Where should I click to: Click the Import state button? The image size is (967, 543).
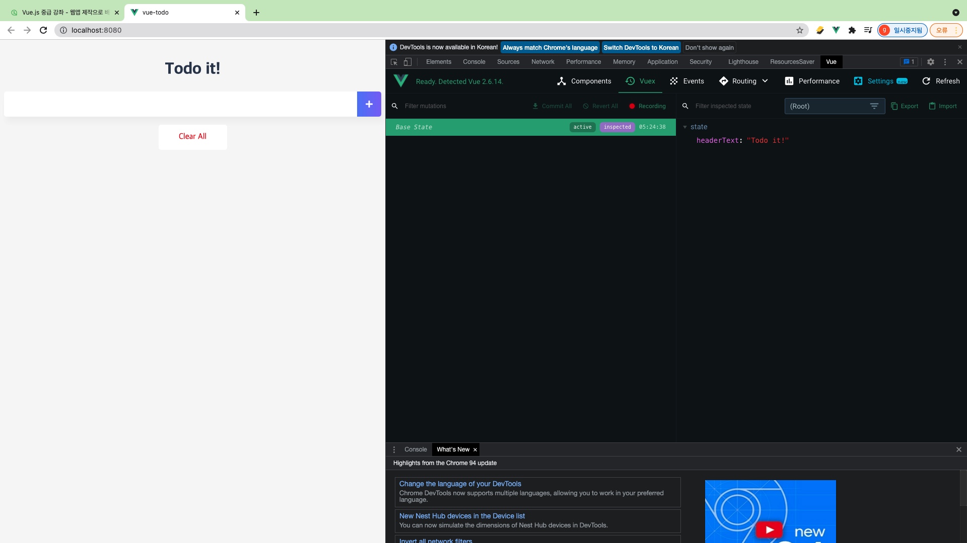(x=942, y=106)
